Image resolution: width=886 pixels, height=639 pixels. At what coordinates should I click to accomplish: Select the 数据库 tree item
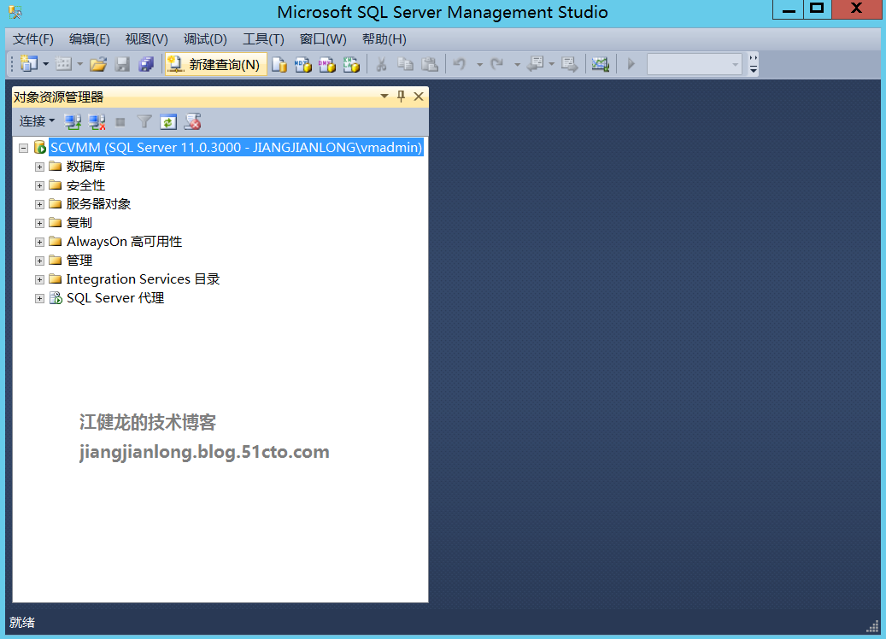[x=86, y=166]
